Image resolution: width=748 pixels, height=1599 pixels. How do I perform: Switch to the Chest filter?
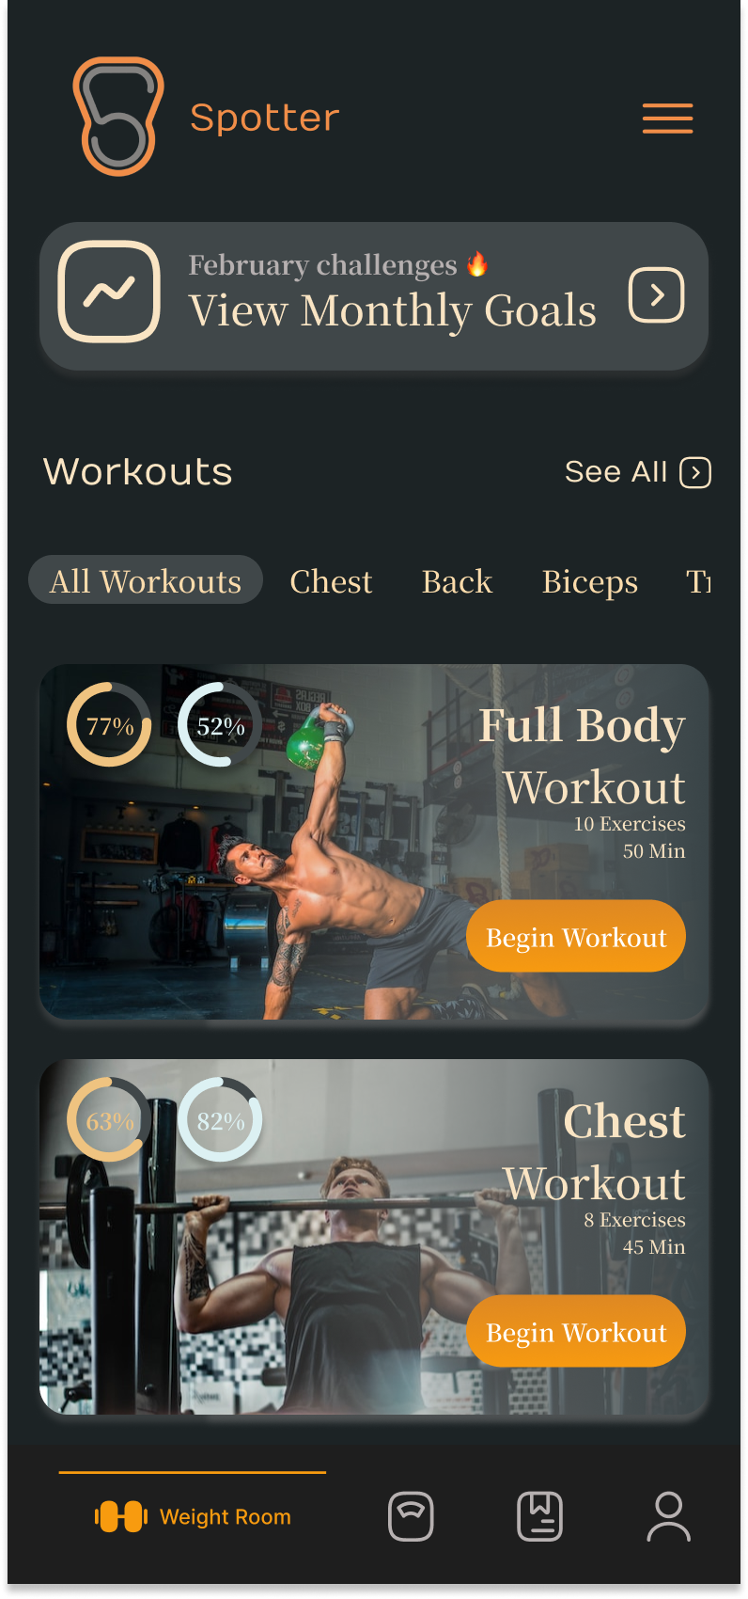[x=331, y=581]
